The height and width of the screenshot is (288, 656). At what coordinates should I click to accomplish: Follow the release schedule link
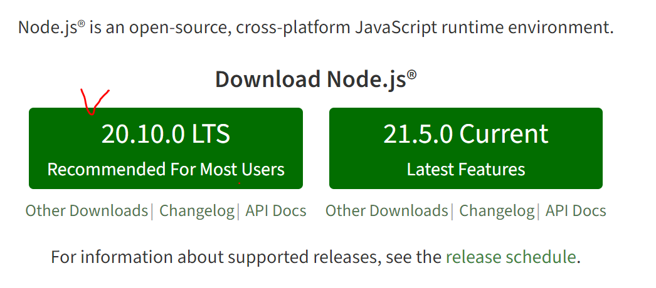(511, 257)
